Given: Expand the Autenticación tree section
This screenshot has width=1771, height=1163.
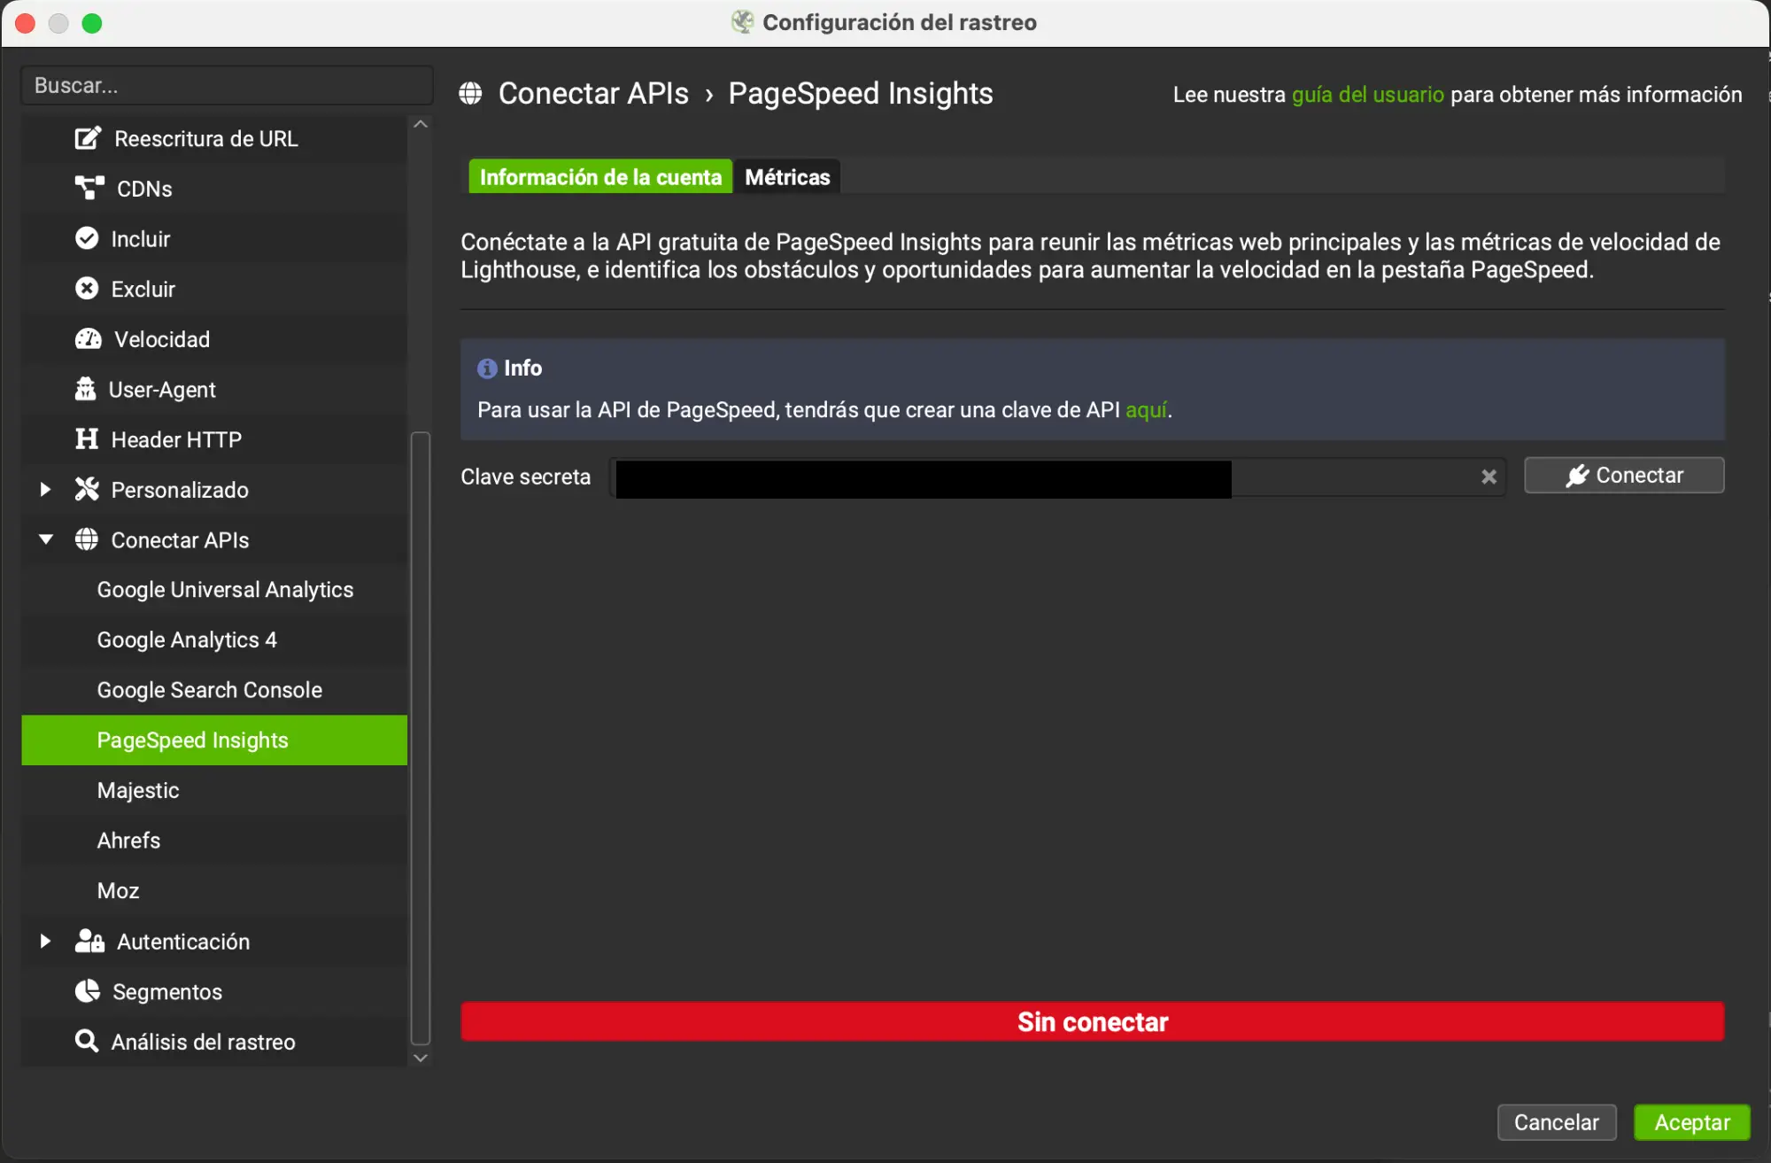Looking at the screenshot, I should (x=45, y=941).
